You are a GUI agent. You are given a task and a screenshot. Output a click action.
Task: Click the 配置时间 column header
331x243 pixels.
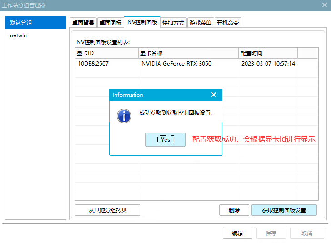(268, 53)
